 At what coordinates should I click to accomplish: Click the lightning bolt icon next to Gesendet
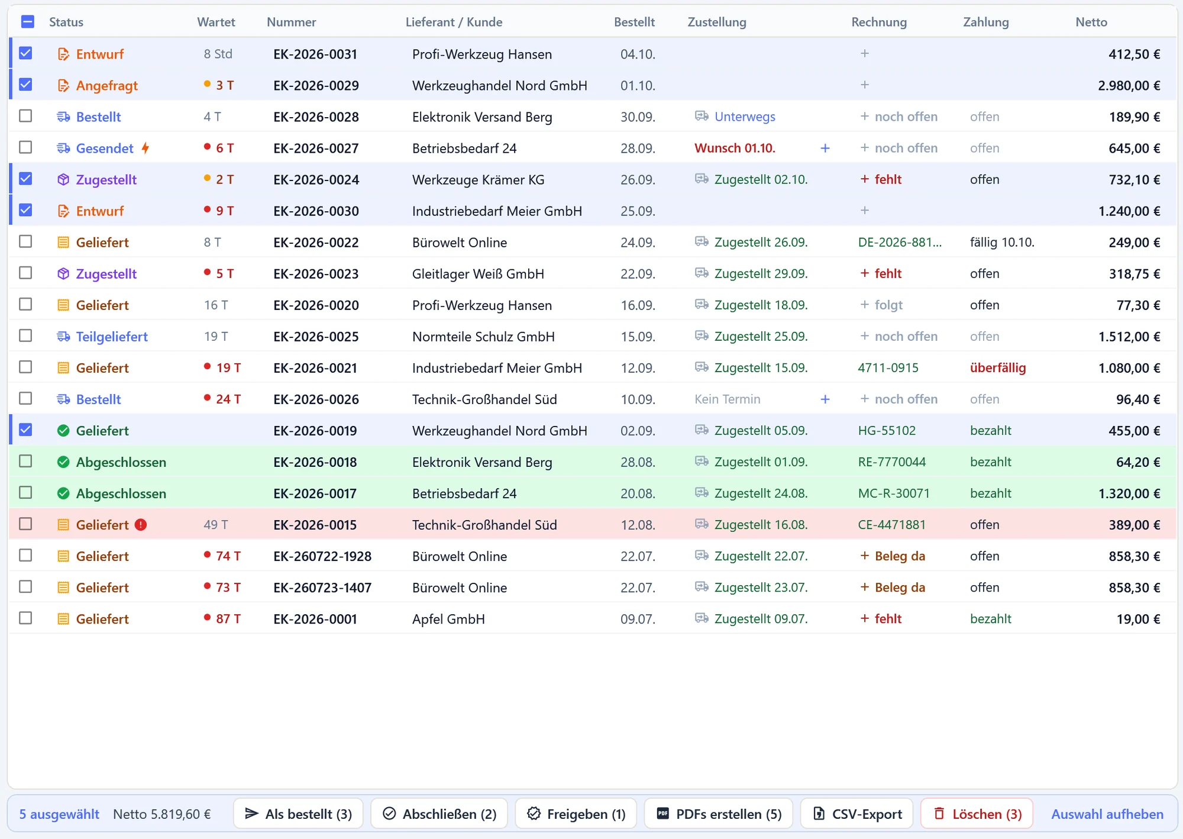(145, 149)
